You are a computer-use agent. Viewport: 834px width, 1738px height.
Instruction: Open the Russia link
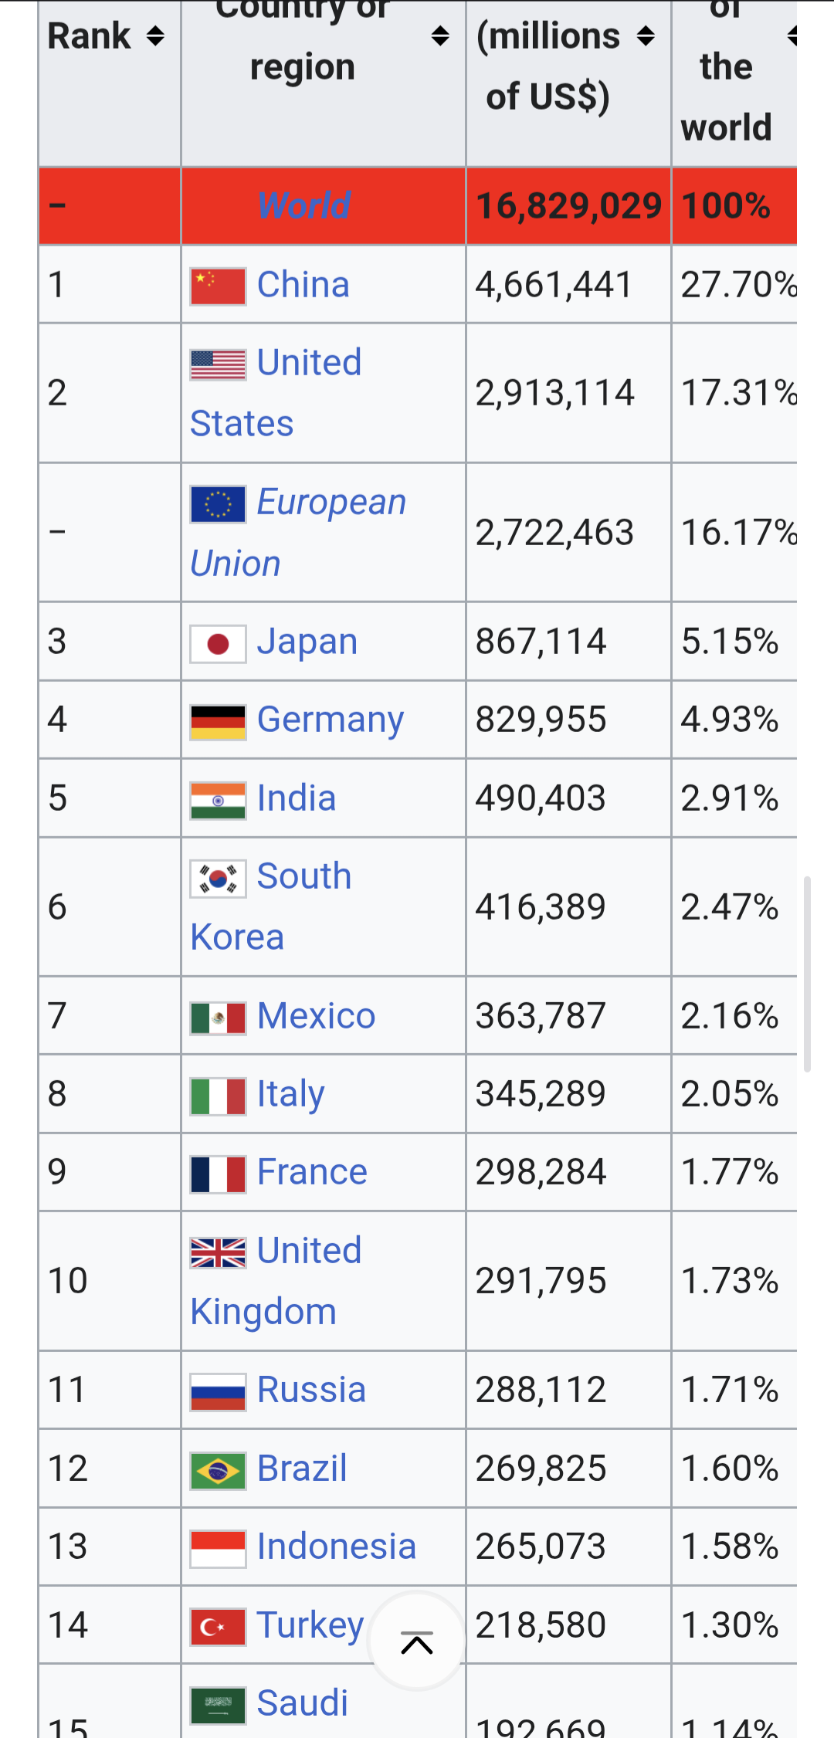click(311, 1390)
